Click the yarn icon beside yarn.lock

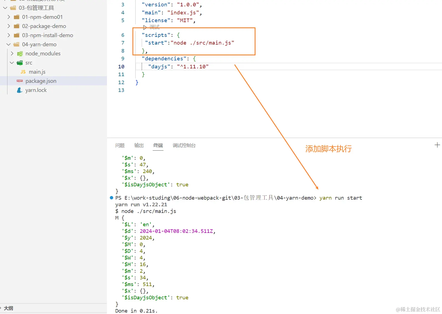pyautogui.click(x=19, y=90)
